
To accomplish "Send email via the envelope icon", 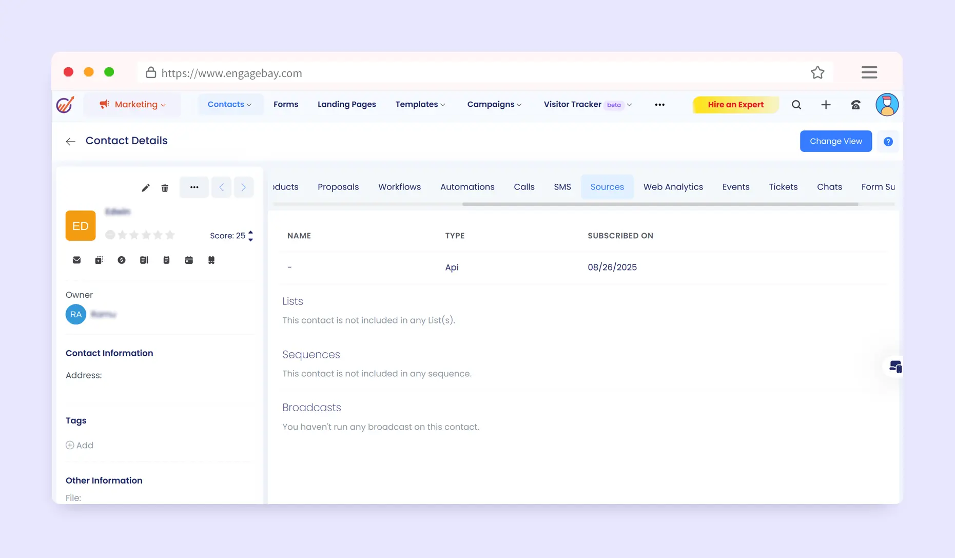I will click(76, 260).
